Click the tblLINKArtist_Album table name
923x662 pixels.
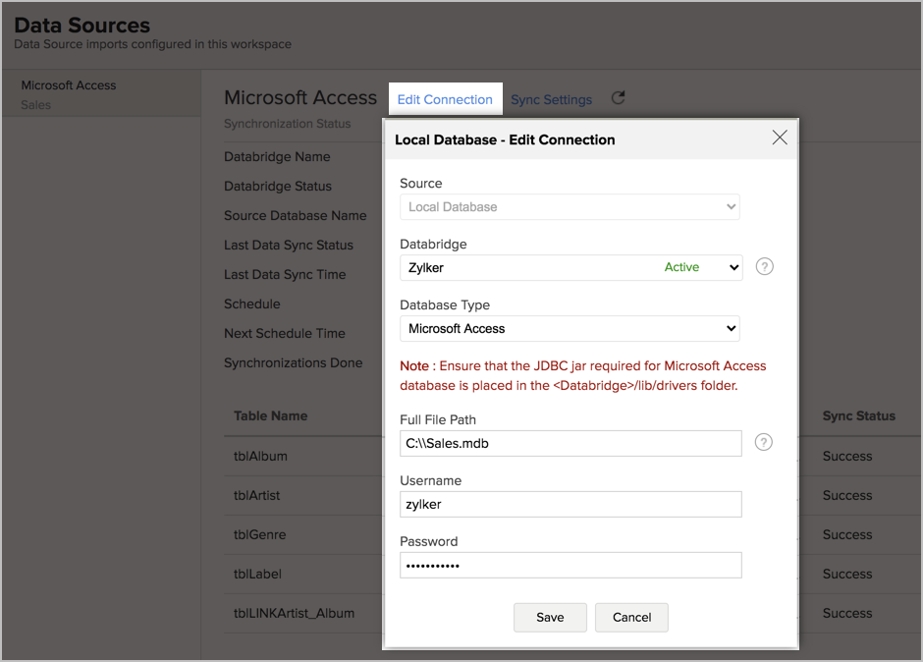pos(294,613)
